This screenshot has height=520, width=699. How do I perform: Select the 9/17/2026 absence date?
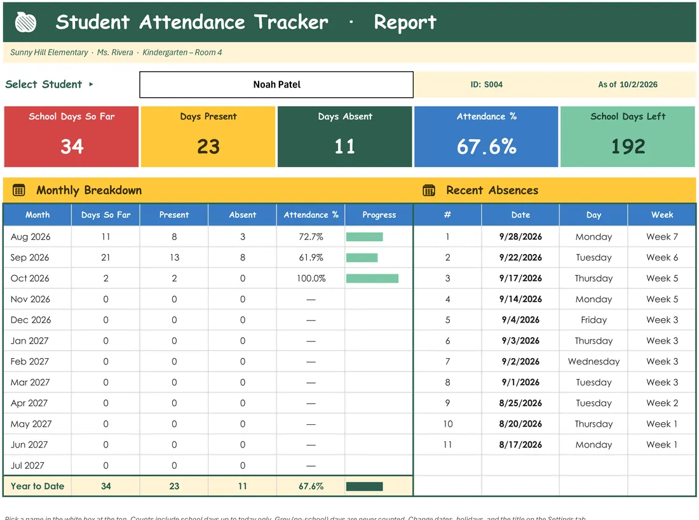pyautogui.click(x=520, y=279)
